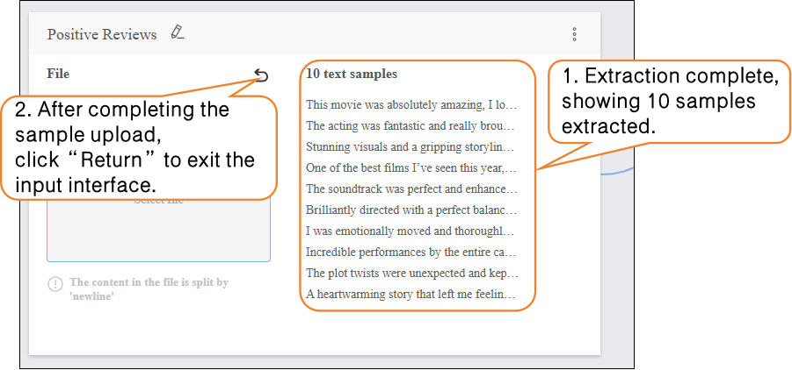Select sample "The plot twists were unexpected"
This screenshot has width=792, height=370.
point(411,273)
